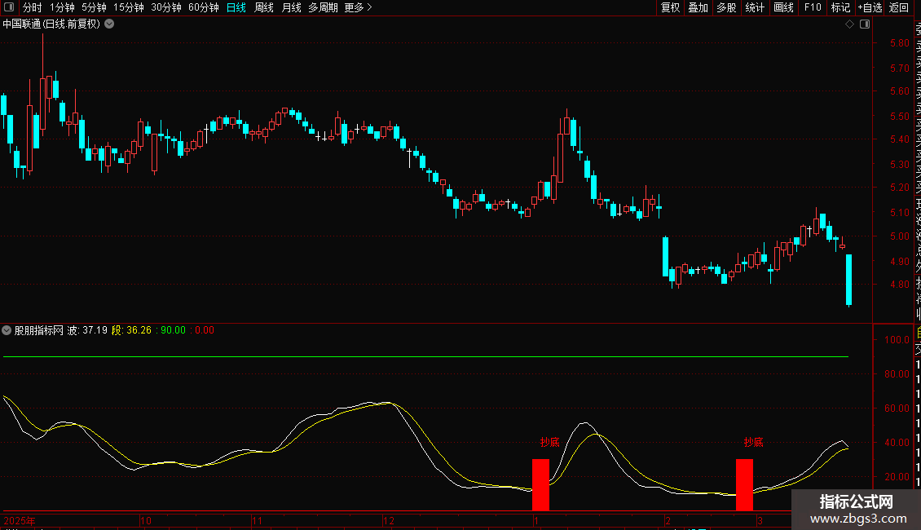Open 多股 multi-stock view
This screenshot has width=921, height=530.
tap(726, 7)
